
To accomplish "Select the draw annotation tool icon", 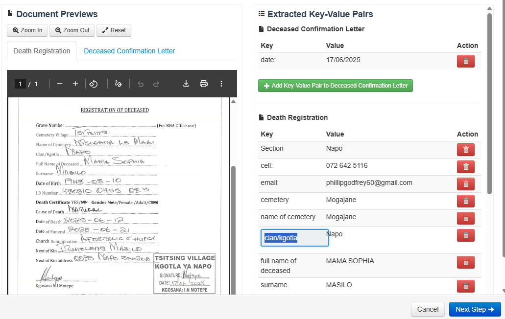I will point(118,84).
